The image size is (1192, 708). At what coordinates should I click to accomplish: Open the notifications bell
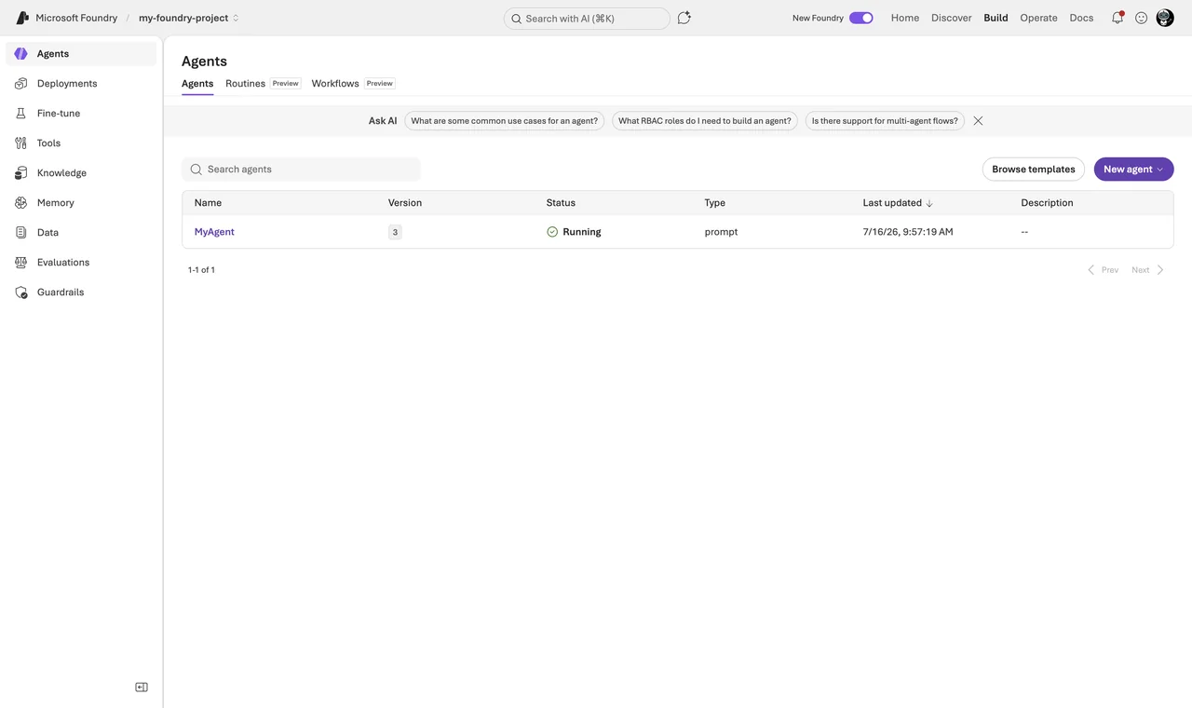[1117, 18]
